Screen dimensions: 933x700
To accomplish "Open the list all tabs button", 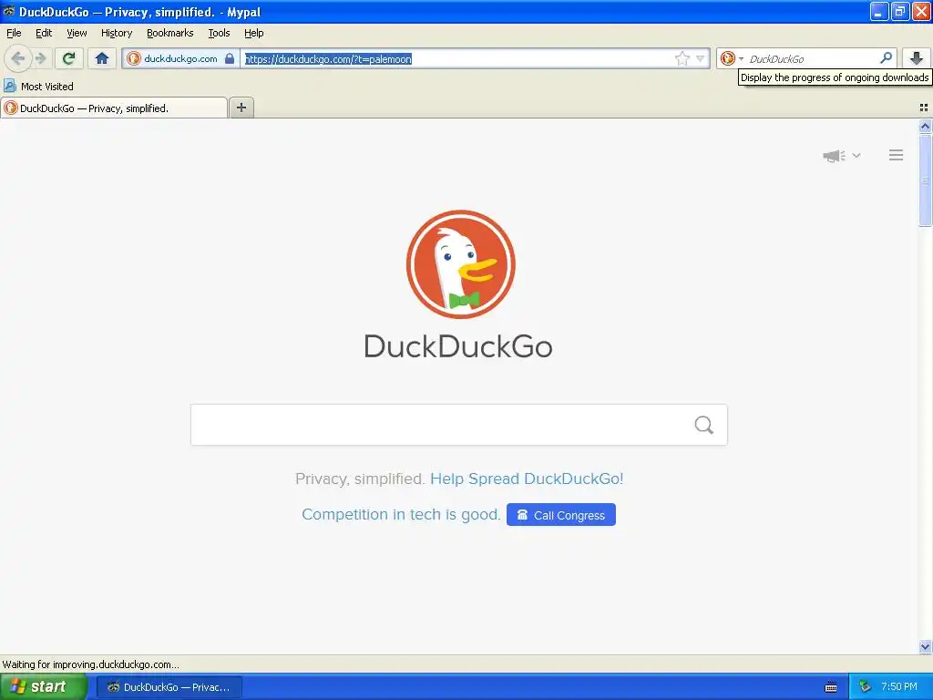I will coord(924,108).
